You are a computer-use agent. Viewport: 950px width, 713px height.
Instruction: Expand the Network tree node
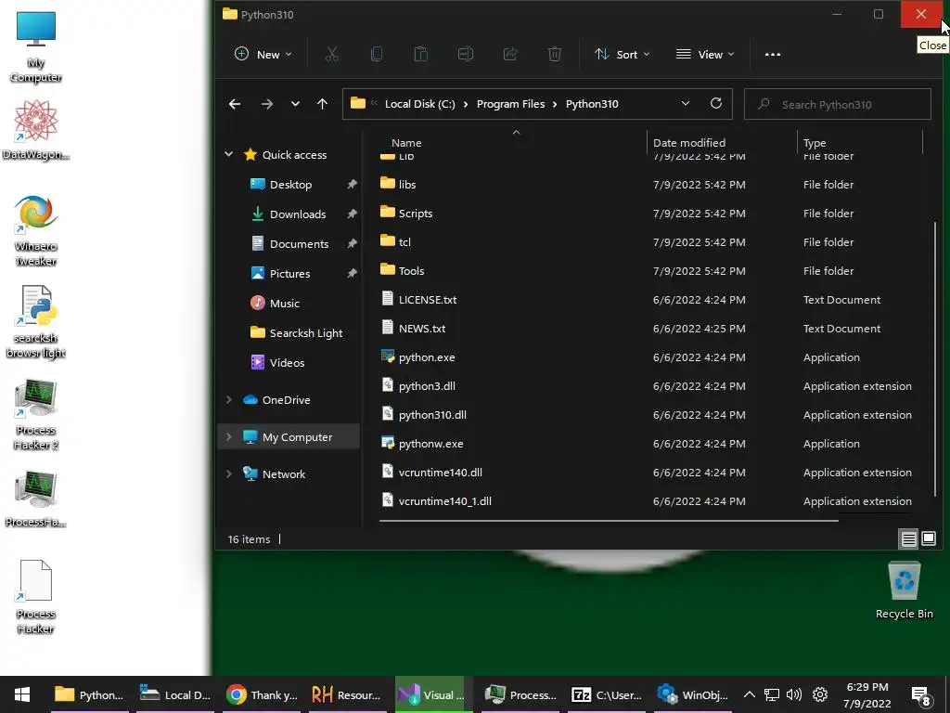click(x=228, y=474)
